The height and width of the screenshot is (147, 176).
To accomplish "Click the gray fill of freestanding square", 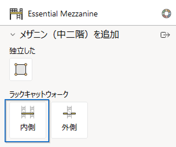I will click(21, 69).
